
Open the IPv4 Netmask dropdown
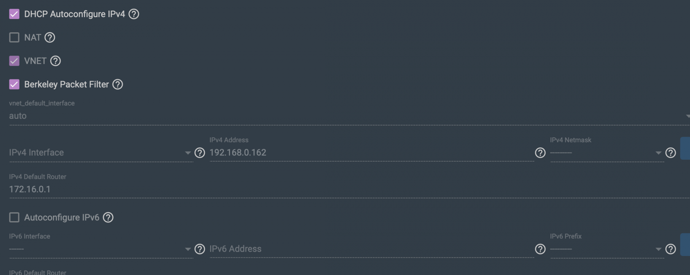607,153
